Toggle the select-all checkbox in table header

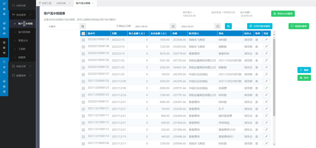[83, 34]
